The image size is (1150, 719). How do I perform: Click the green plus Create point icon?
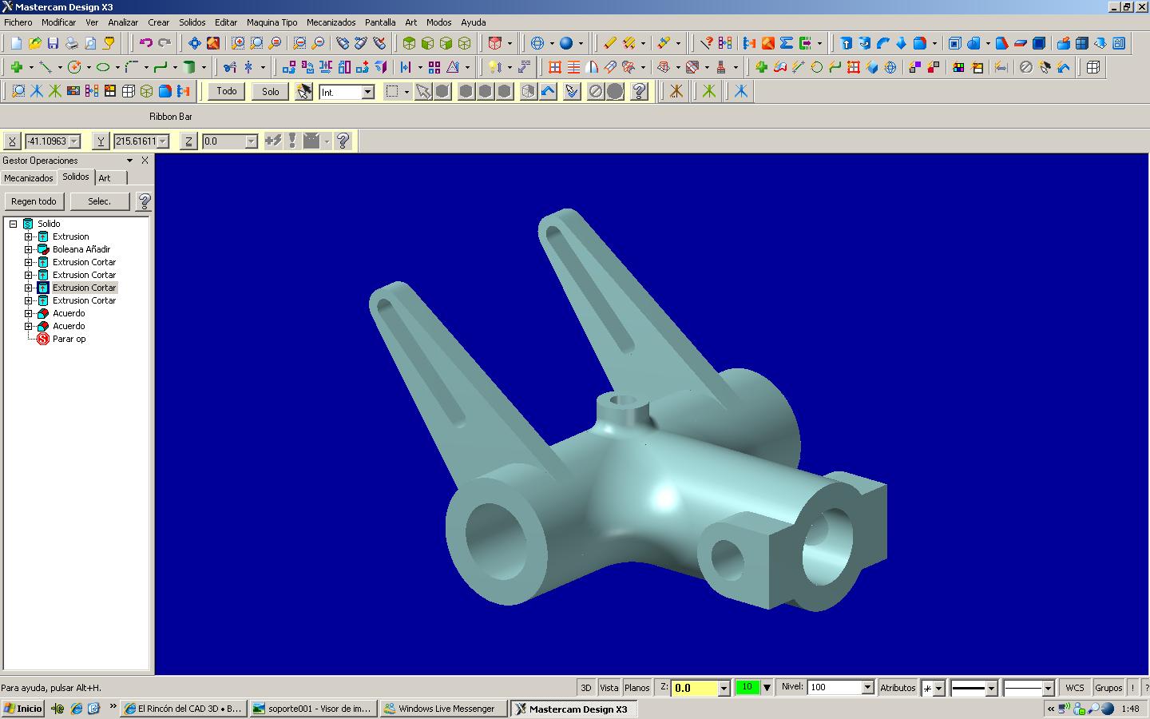16,67
